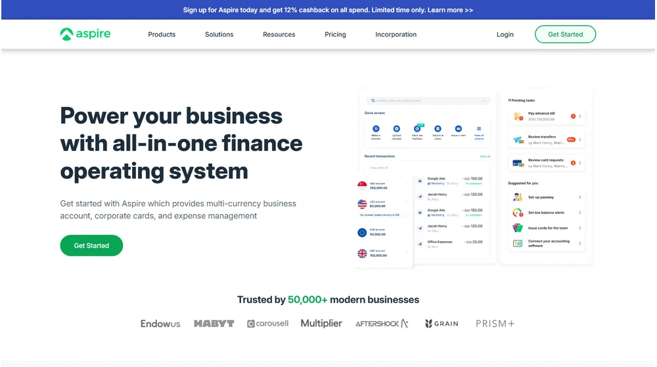Click the PRISM+ partner logo
Image resolution: width=657 pixels, height=367 pixels.
pyautogui.click(x=495, y=324)
